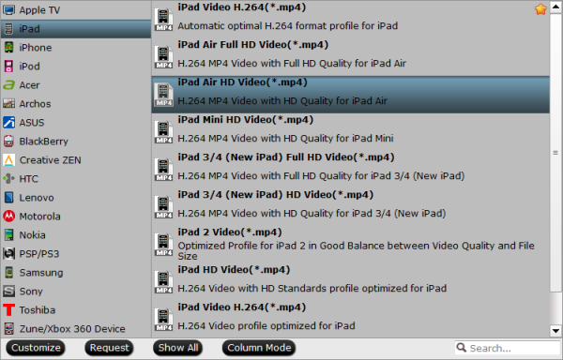Select iPad 2 Video(*.mp4) profile
This screenshot has width=563, height=360.
350,245
